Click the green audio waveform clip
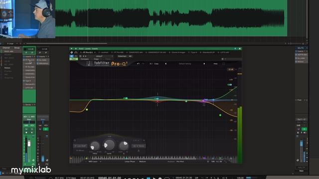The image size is (319, 179). point(171,18)
